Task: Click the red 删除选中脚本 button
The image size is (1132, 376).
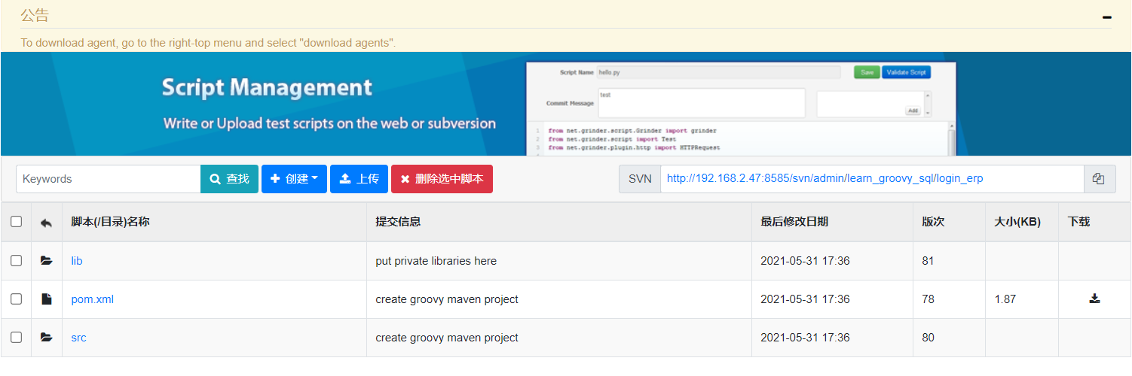Action: point(442,179)
